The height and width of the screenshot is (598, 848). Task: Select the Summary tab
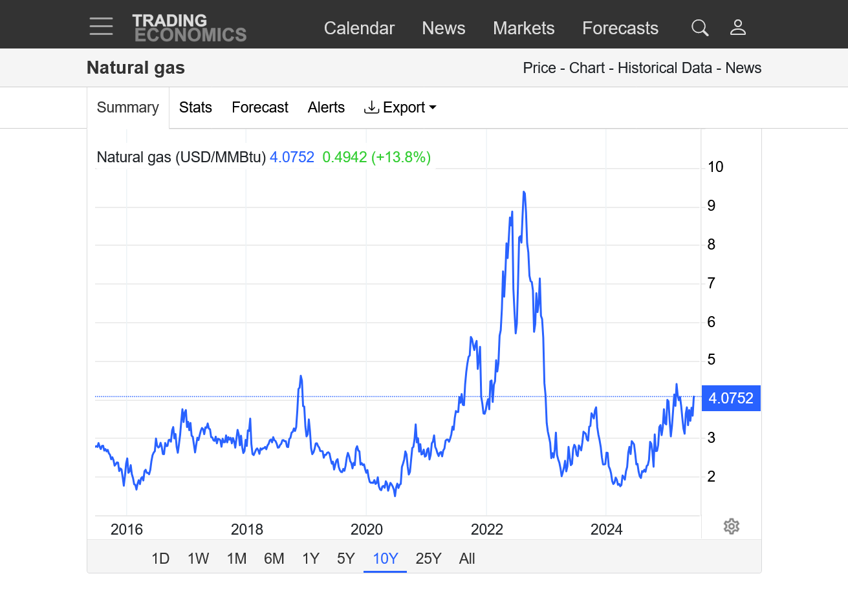tap(128, 107)
